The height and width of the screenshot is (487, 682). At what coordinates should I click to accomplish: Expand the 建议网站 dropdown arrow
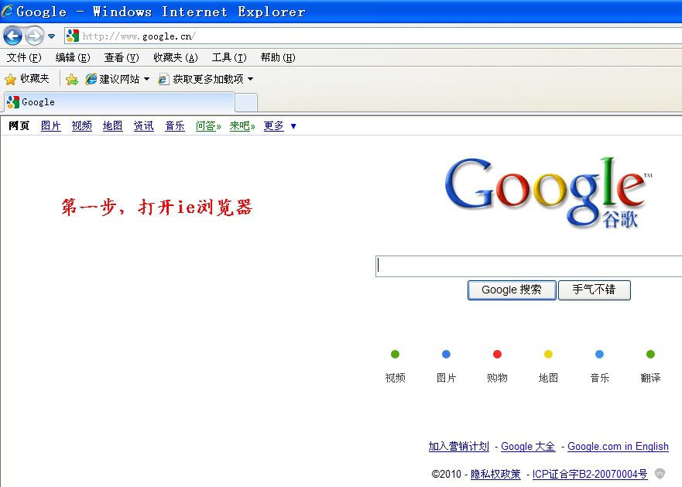[146, 79]
